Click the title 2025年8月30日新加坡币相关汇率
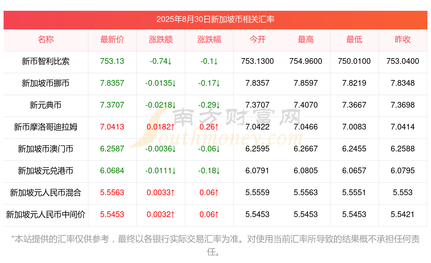431x263 pixels. 215,19
